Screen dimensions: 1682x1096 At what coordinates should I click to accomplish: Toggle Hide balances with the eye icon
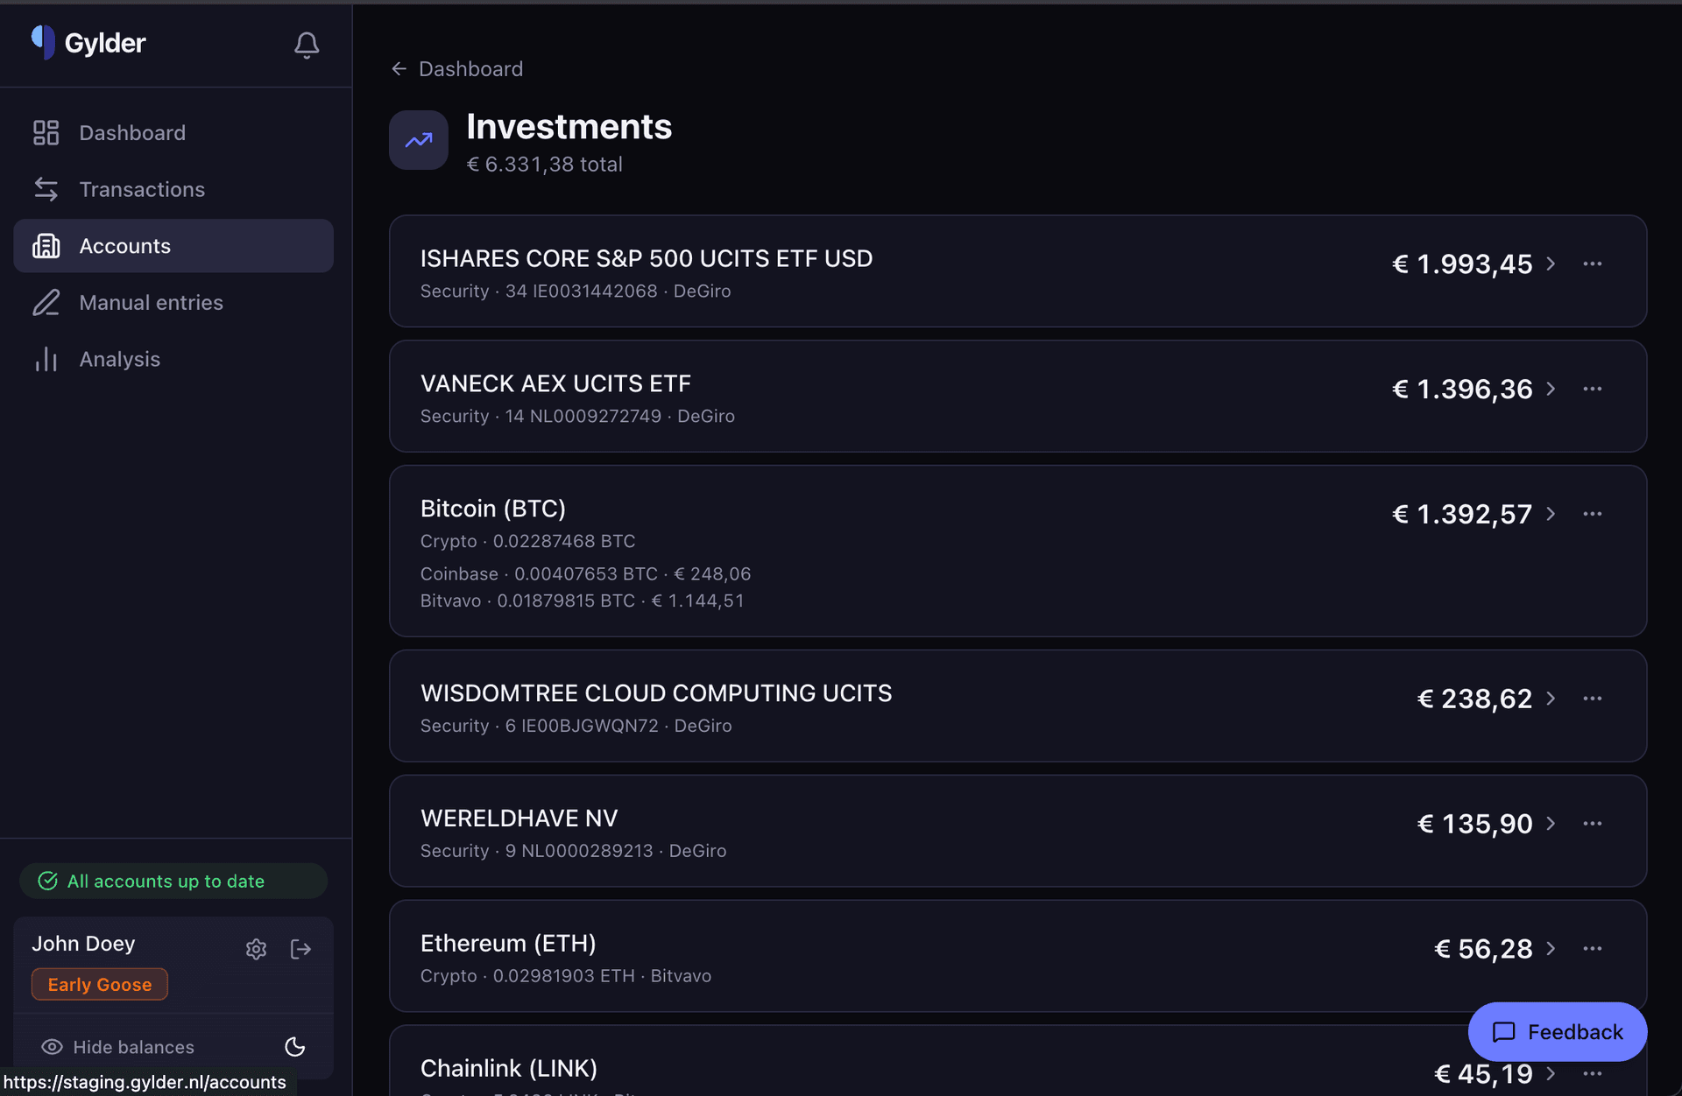[x=52, y=1047]
